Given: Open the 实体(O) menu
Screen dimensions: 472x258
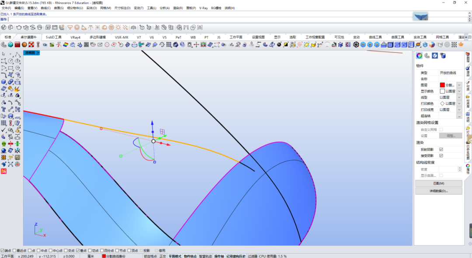Looking at the screenshot, I should (x=91, y=8).
